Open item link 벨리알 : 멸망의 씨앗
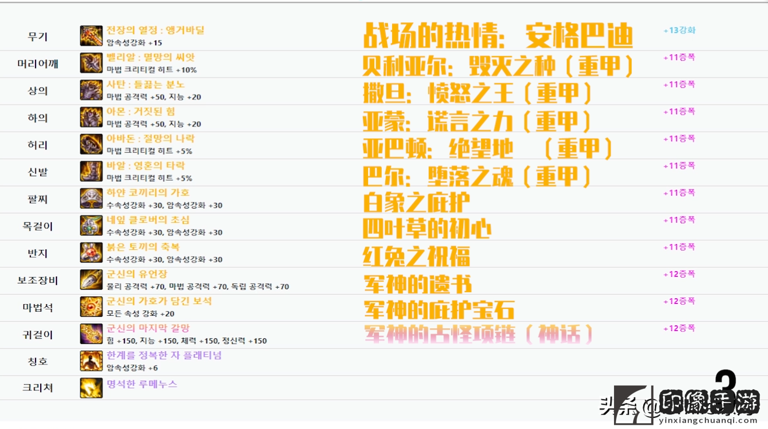Image resolution: width=768 pixels, height=429 pixels. (150, 57)
